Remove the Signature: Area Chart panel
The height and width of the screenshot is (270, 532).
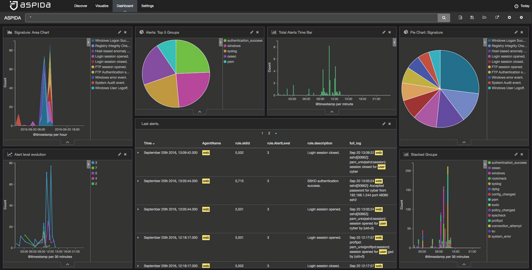[125, 32]
